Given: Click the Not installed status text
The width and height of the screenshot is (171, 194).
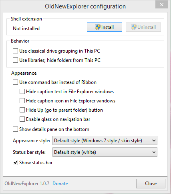Looking at the screenshot, I should [26, 29].
